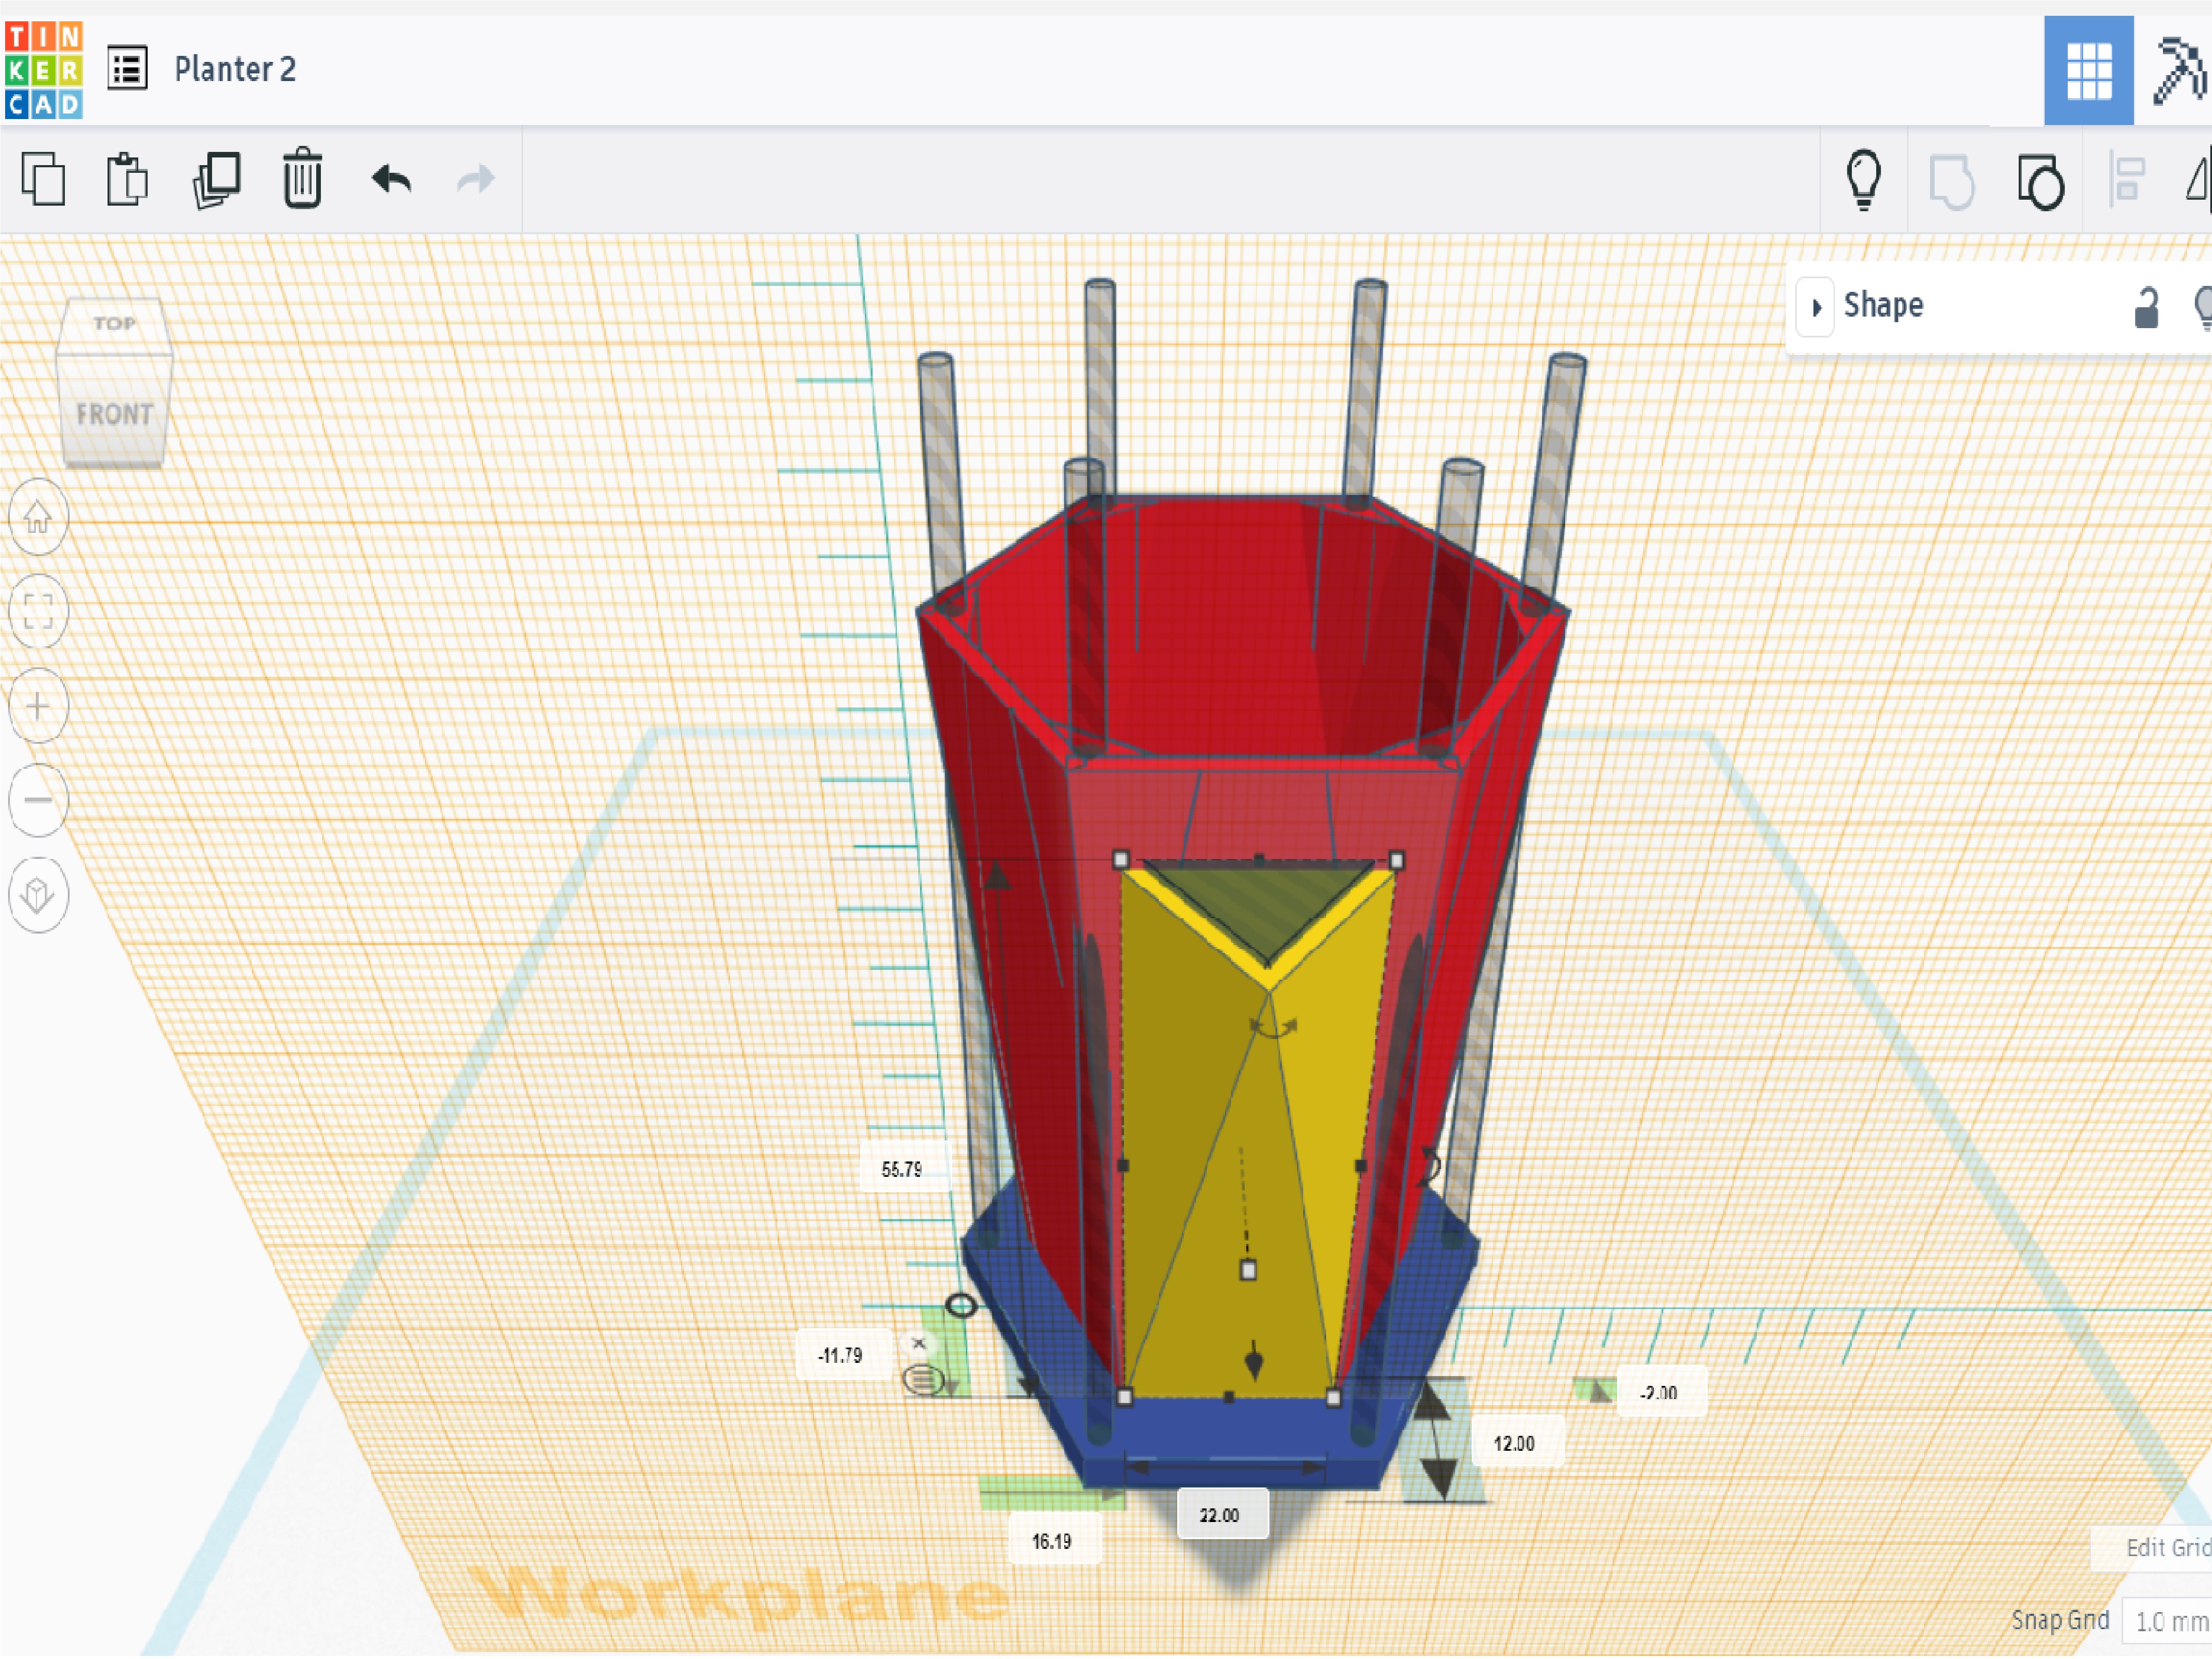Viewport: 2212px width, 1659px height.
Task: Open the Snap Grid 1.0 mm dropdown
Action: click(2168, 1621)
